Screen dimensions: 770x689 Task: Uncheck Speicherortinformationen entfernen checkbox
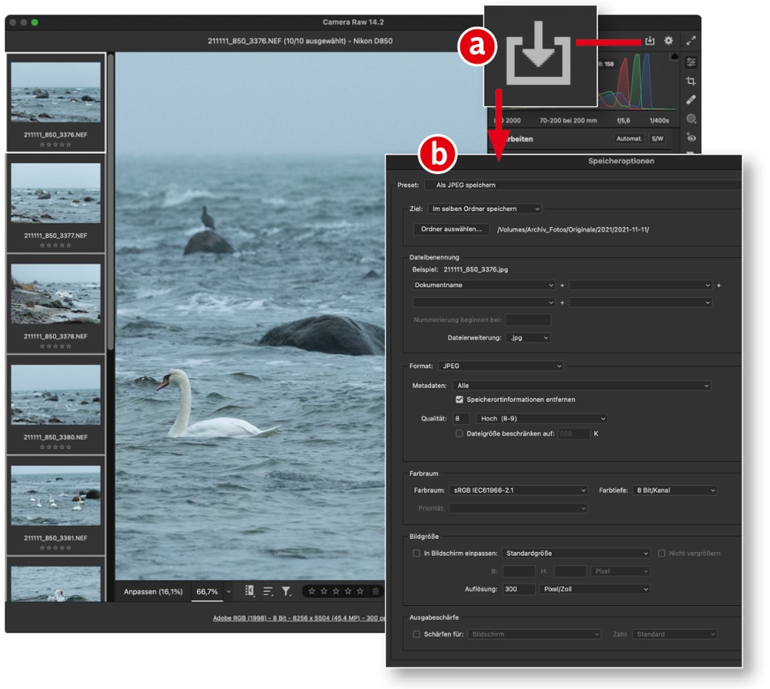[460, 400]
